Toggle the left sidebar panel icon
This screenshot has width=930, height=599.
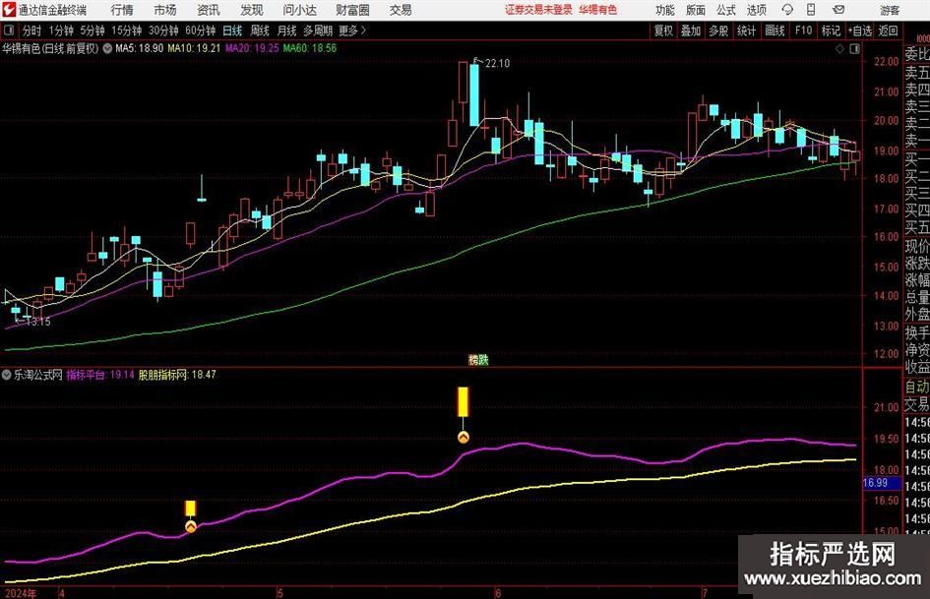tap(8, 30)
